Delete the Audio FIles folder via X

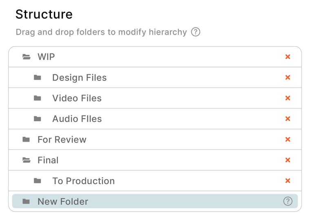pyautogui.click(x=288, y=119)
